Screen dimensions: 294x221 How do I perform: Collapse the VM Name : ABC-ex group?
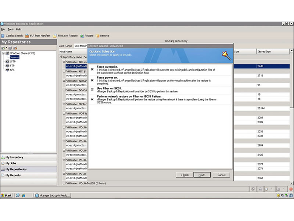[x=64, y=62]
